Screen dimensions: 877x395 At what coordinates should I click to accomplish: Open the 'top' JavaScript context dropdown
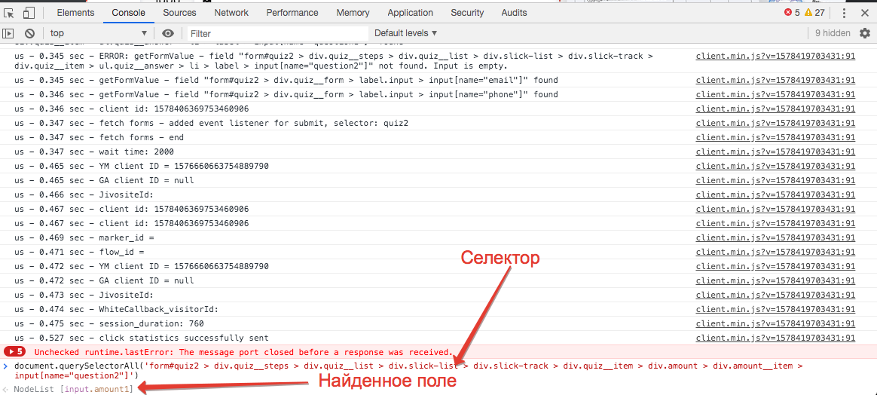[98, 33]
